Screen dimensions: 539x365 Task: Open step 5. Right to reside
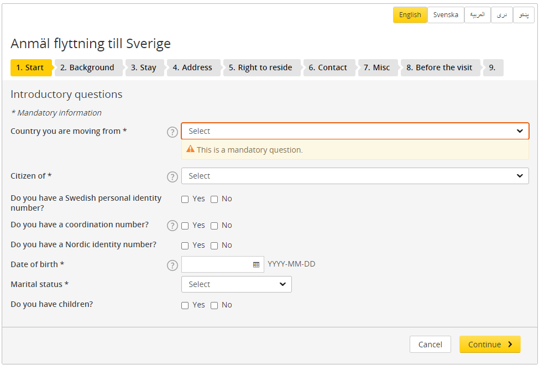coord(261,67)
